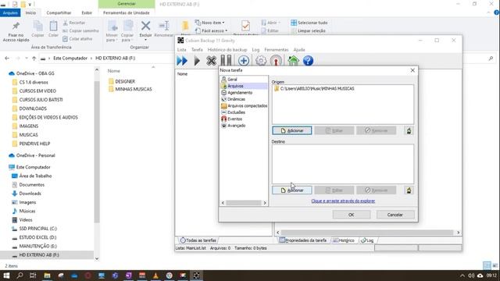Pause backup using the pause icon

click(x=226, y=61)
